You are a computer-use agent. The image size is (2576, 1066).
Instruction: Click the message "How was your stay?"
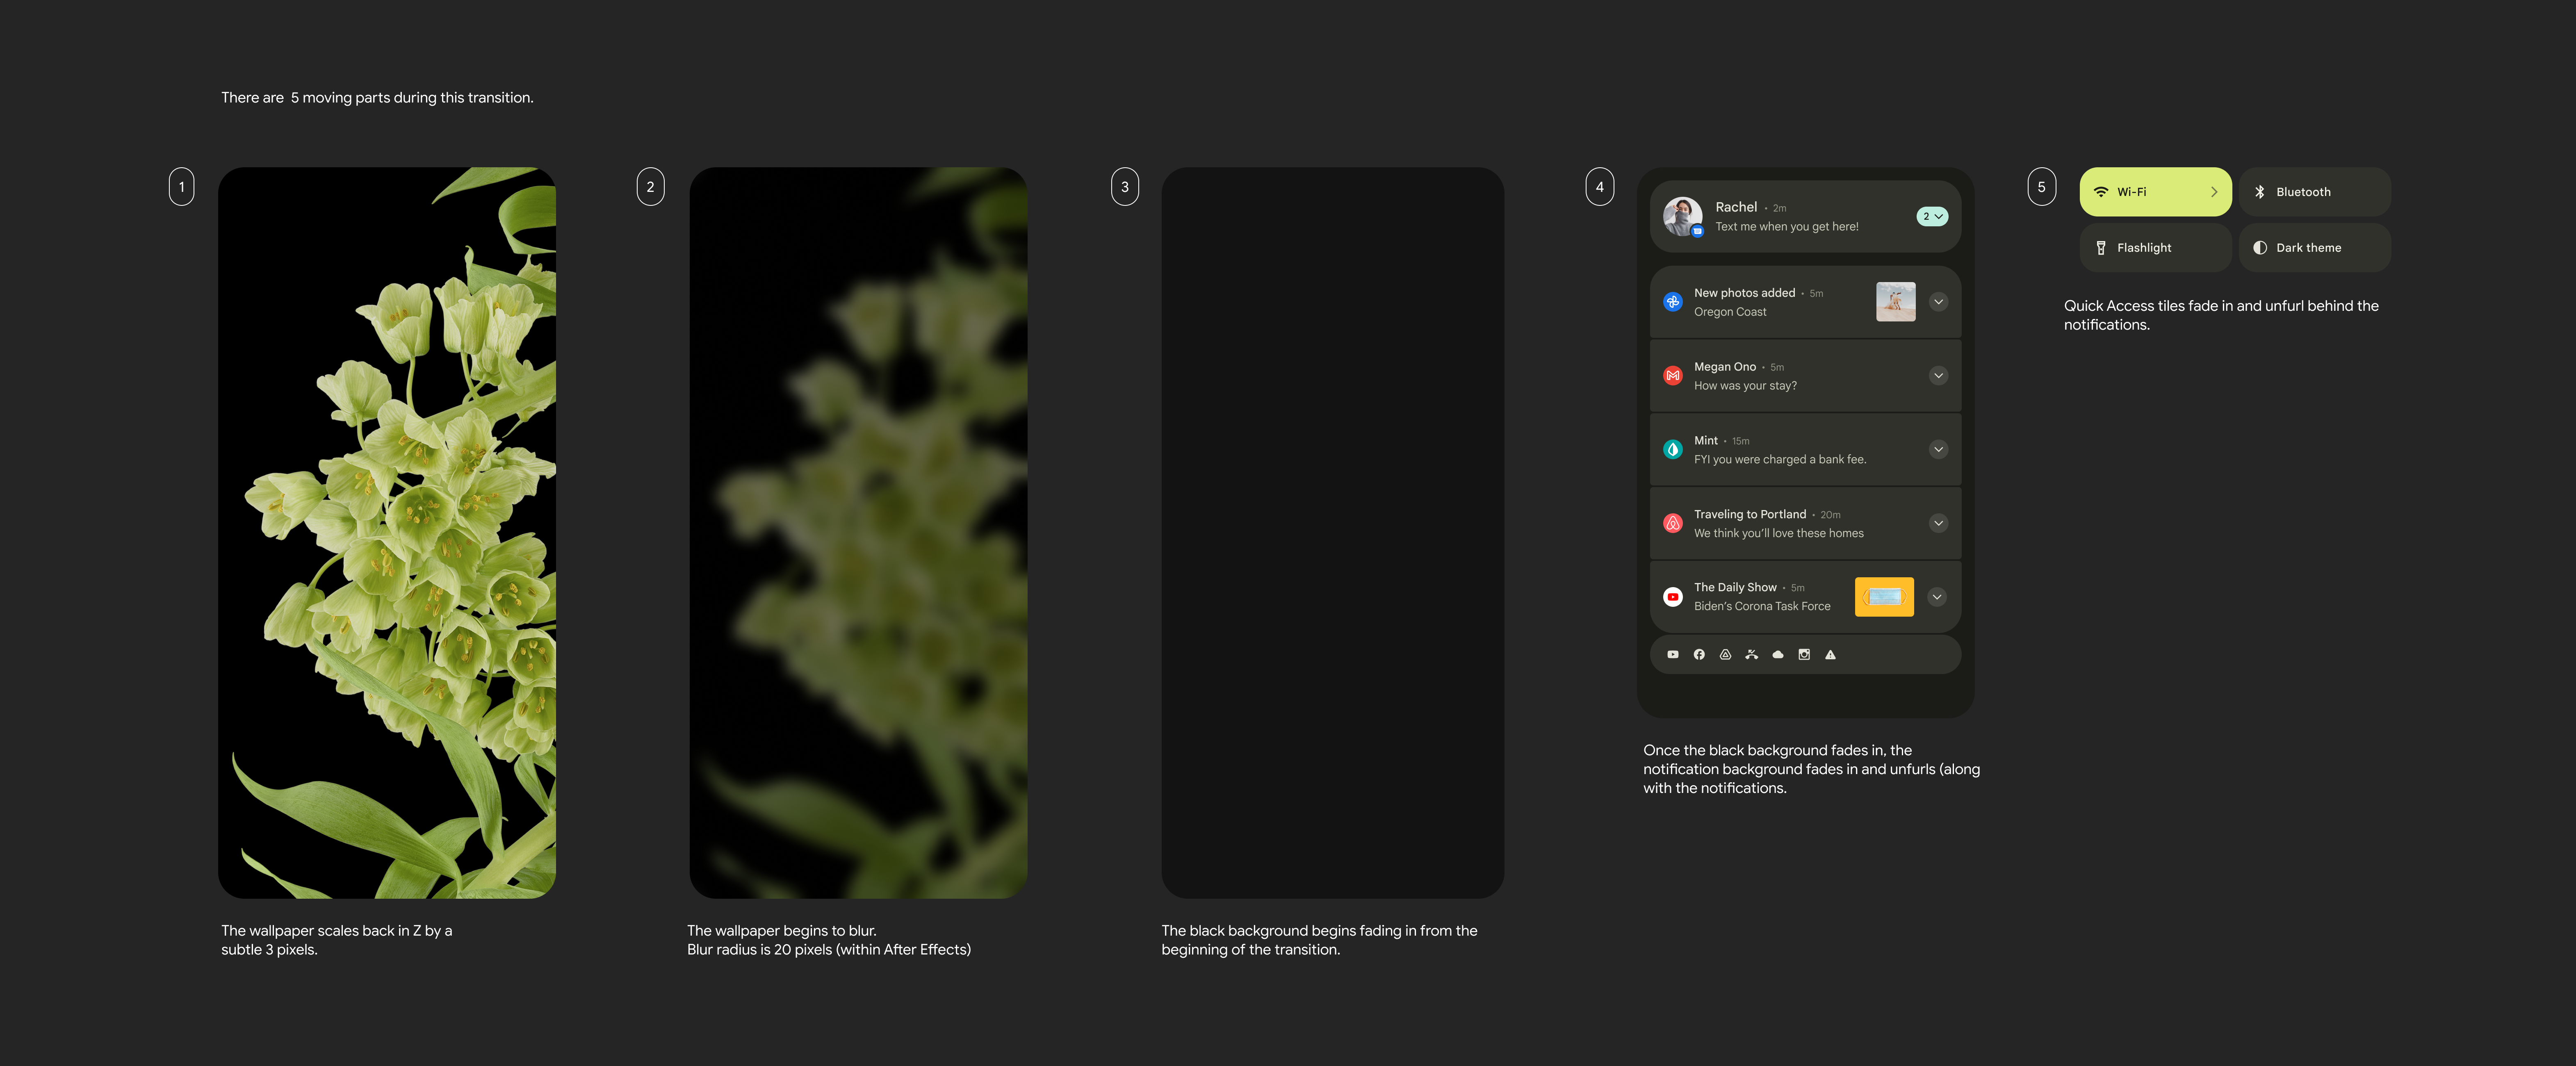tap(1745, 386)
